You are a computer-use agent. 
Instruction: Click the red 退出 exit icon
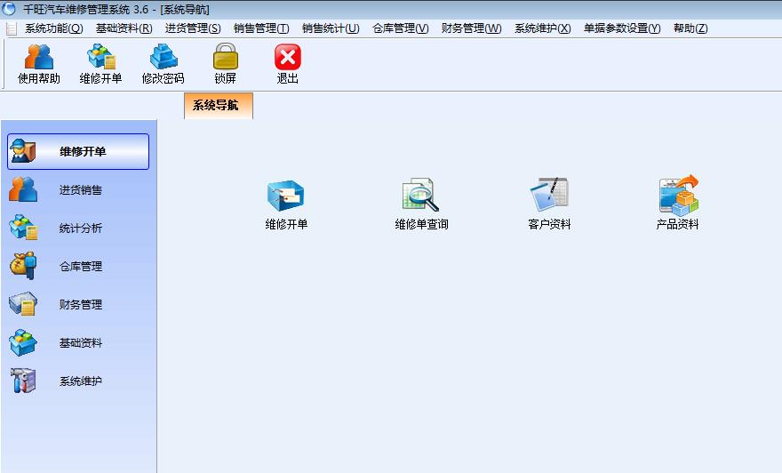[x=288, y=64]
